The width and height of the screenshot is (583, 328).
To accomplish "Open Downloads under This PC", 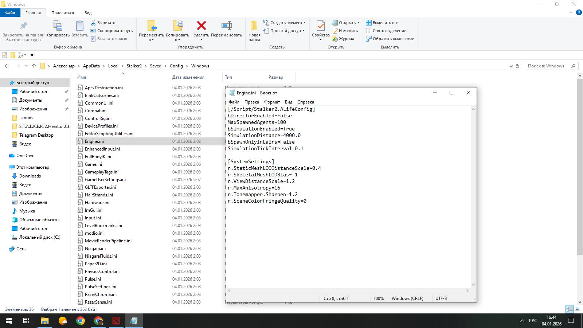I will pyautogui.click(x=30, y=176).
